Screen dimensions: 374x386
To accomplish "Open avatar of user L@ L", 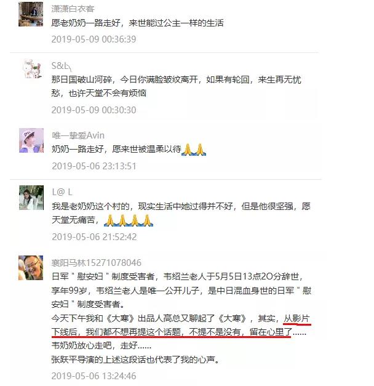I will pyautogui.click(x=31, y=198).
